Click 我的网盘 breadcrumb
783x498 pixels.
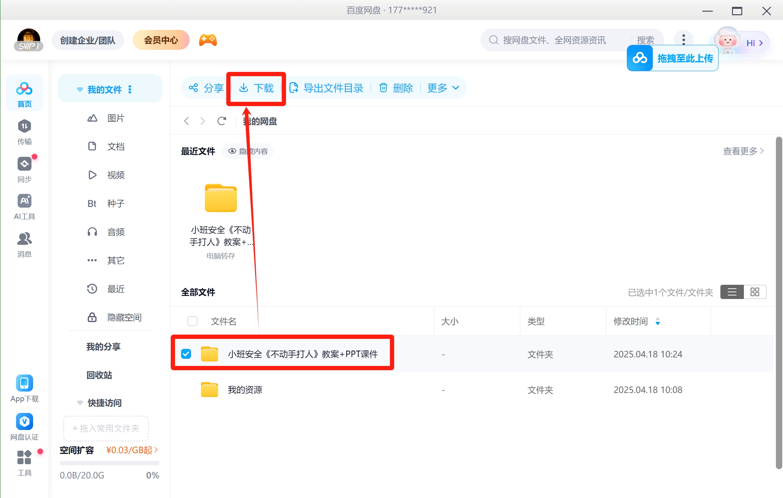point(260,121)
